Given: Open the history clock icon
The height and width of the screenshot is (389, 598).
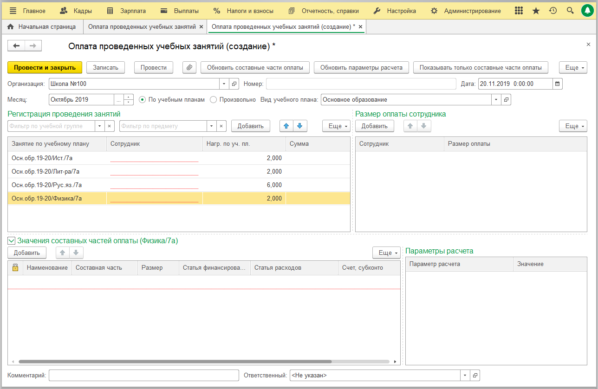Looking at the screenshot, I should click(x=552, y=11).
